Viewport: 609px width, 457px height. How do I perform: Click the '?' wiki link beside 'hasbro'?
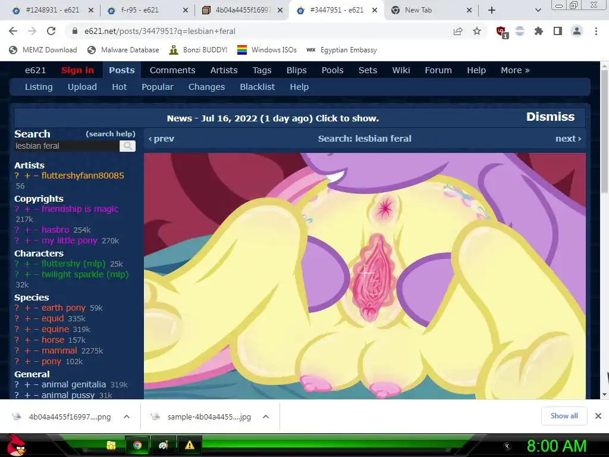(x=17, y=230)
